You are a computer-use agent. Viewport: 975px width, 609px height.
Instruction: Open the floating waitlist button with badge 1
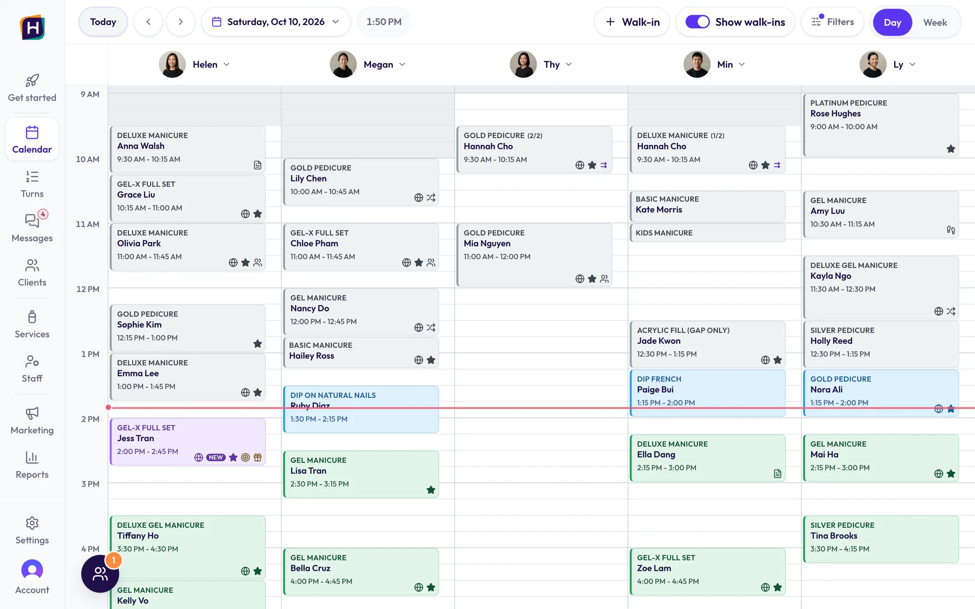(100, 573)
